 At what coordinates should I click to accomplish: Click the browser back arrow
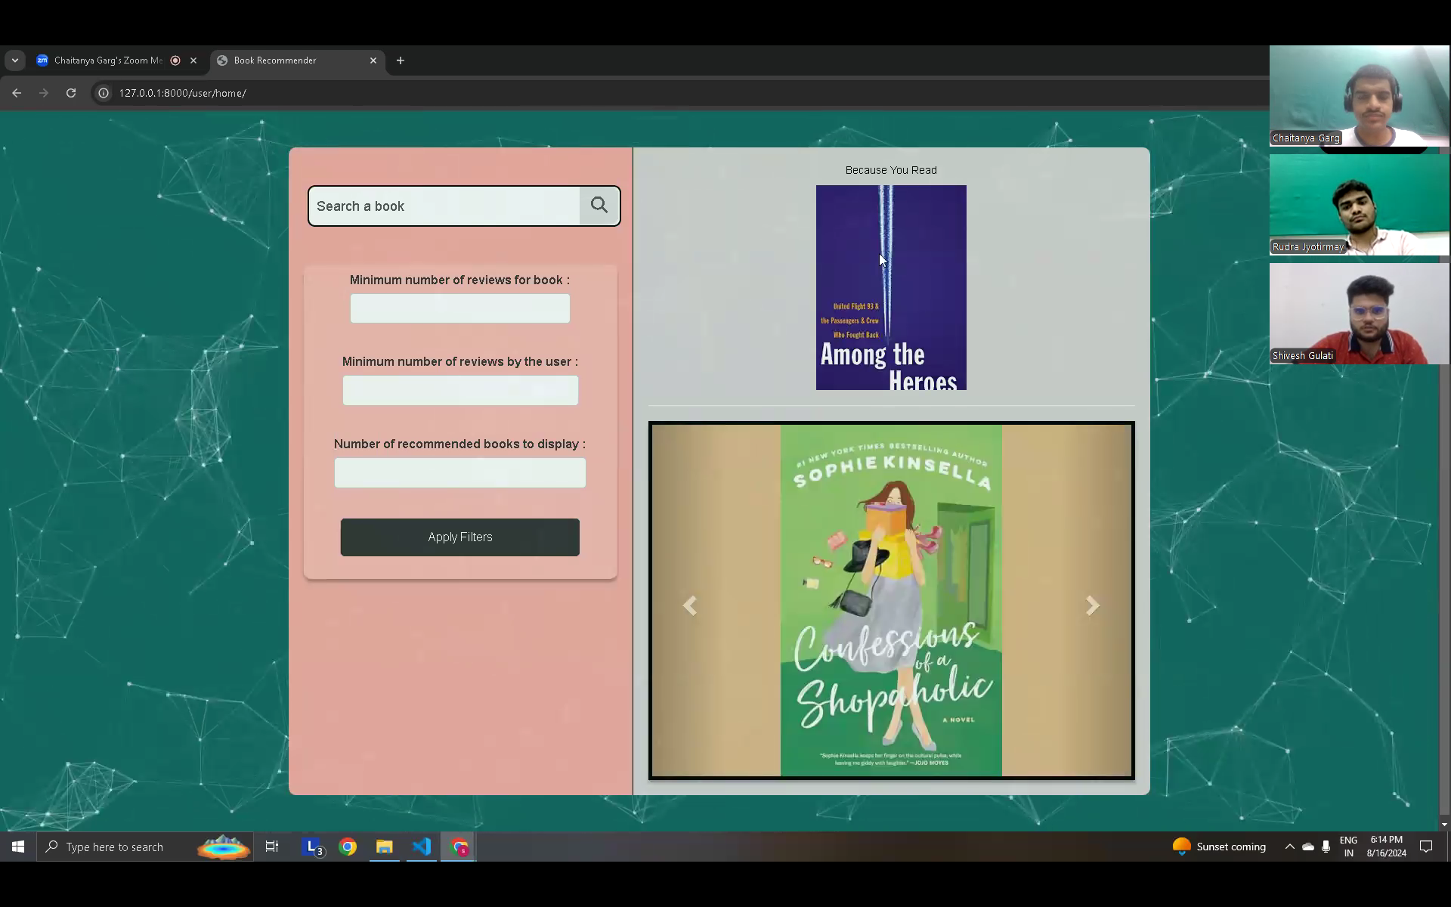pyautogui.click(x=17, y=93)
